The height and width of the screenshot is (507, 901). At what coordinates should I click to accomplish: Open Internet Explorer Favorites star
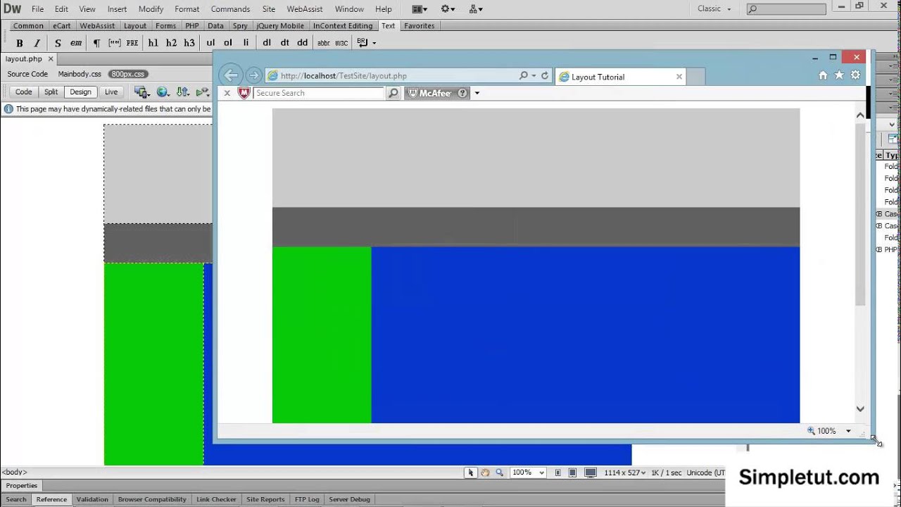[x=839, y=75]
